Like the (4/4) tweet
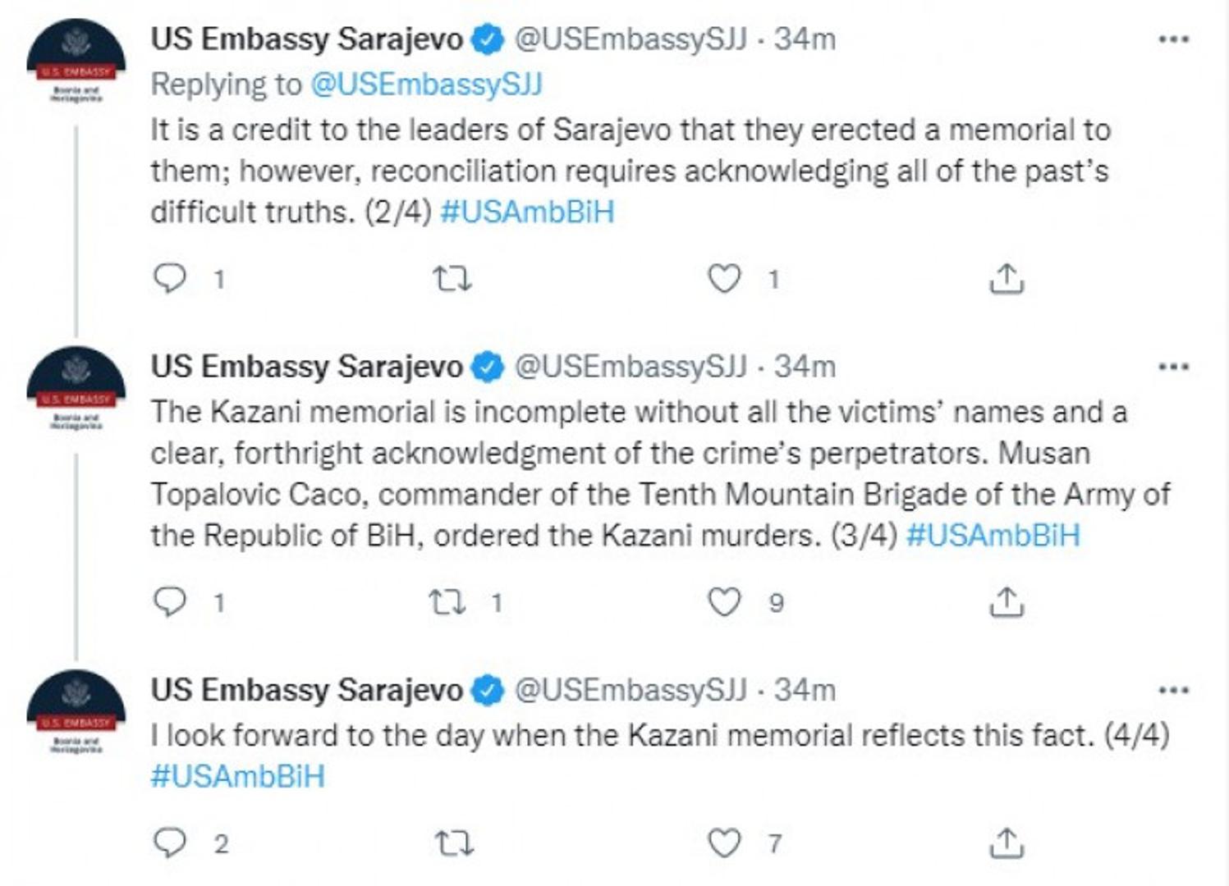Viewport: 1229px width, 886px height. (x=724, y=843)
